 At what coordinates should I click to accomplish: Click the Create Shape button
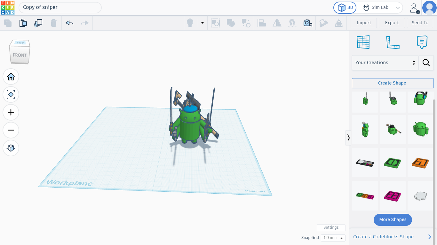(393, 83)
